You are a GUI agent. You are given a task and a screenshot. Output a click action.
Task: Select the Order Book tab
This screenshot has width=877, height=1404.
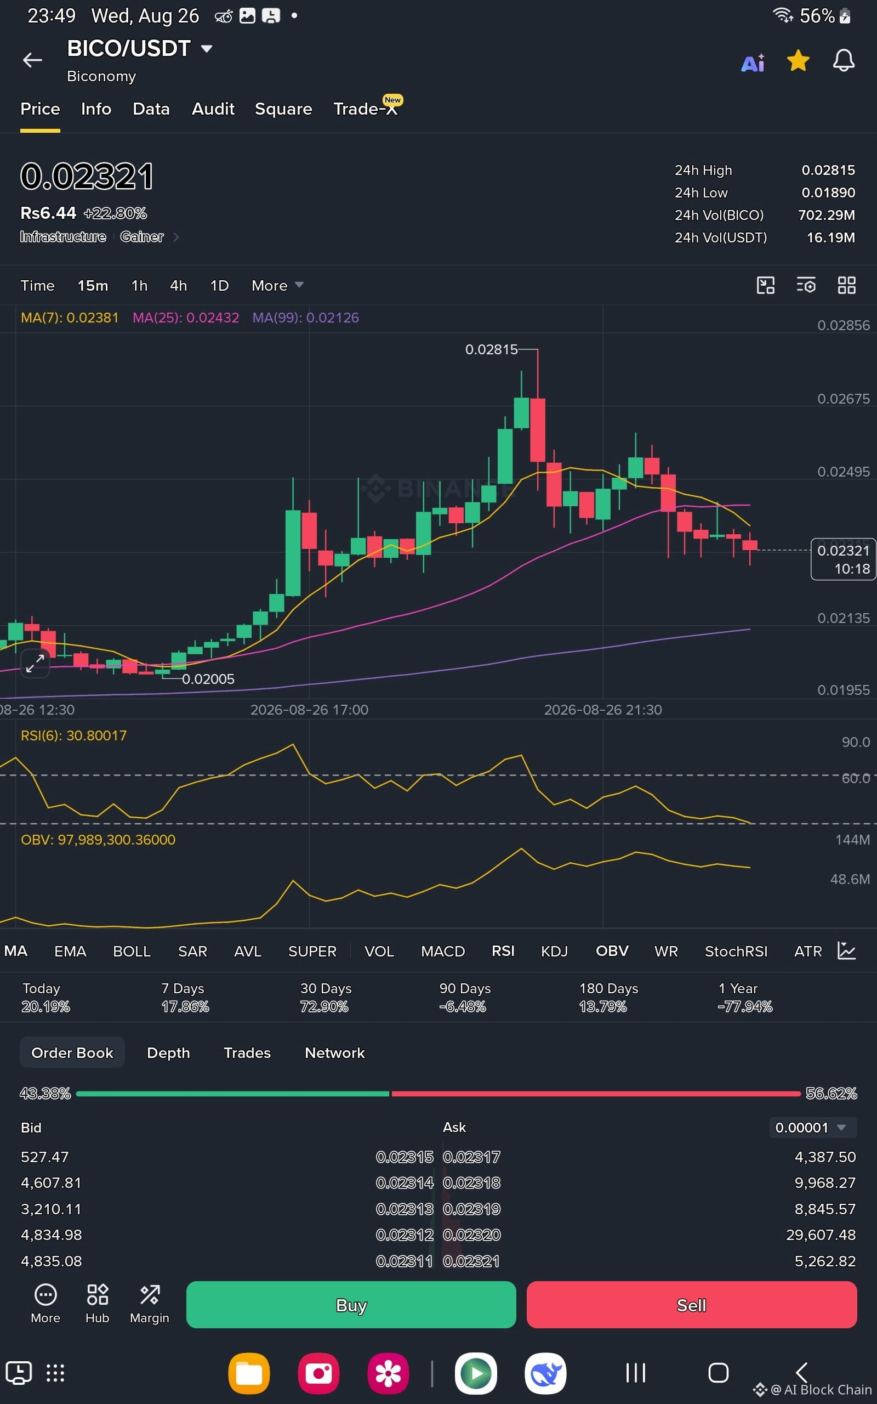pos(72,1052)
